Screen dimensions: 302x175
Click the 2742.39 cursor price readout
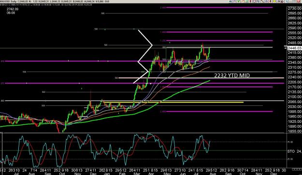click(13, 9)
